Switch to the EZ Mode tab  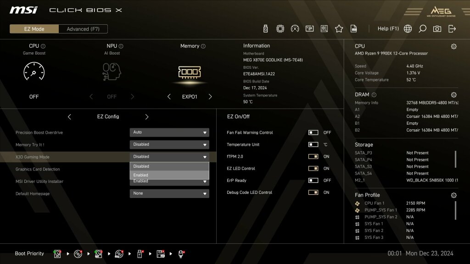34,29
